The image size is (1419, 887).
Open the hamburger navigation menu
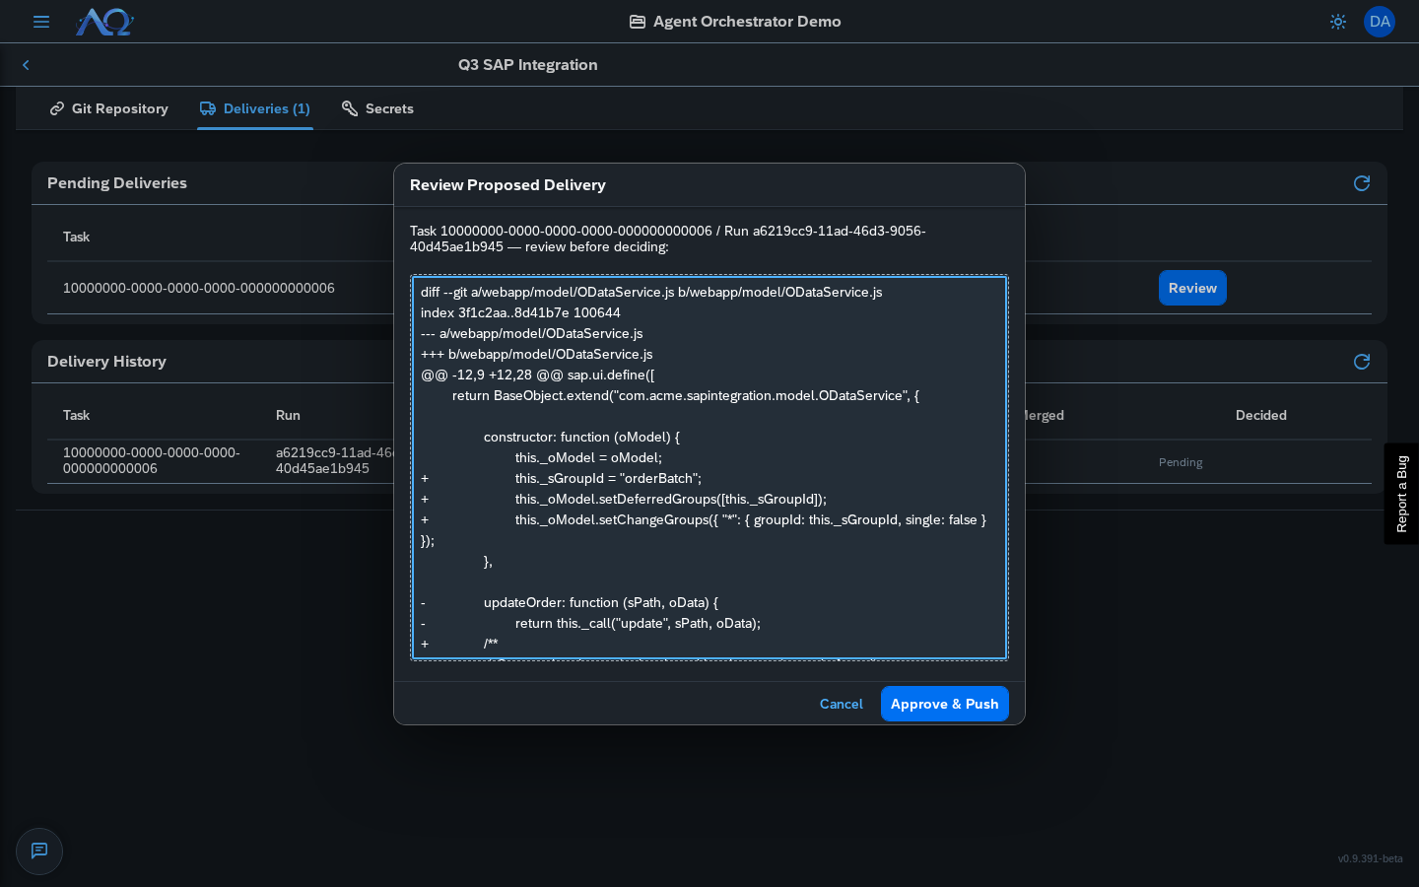pos(41,22)
